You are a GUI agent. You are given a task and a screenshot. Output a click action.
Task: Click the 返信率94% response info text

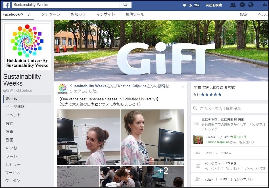click(223, 119)
